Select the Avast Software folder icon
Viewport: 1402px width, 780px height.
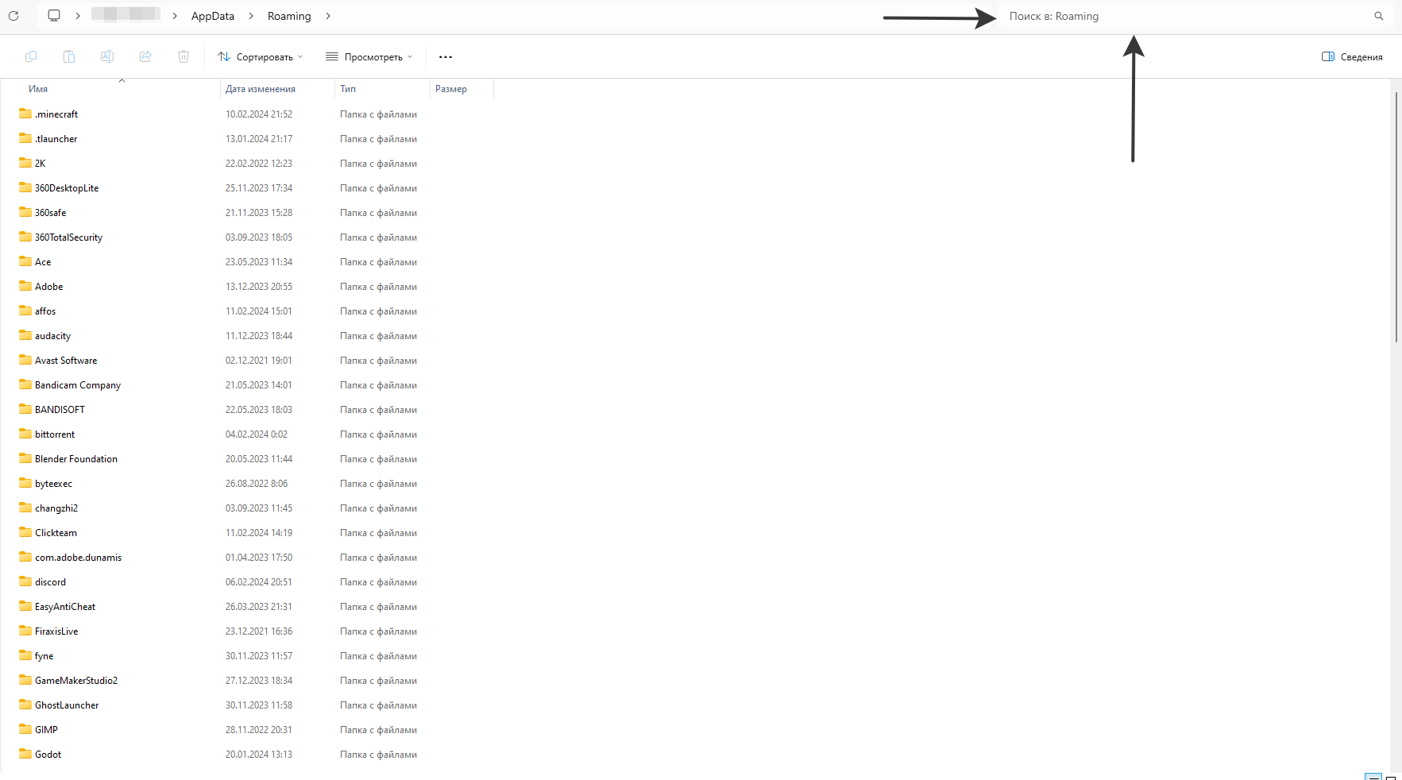(x=25, y=360)
